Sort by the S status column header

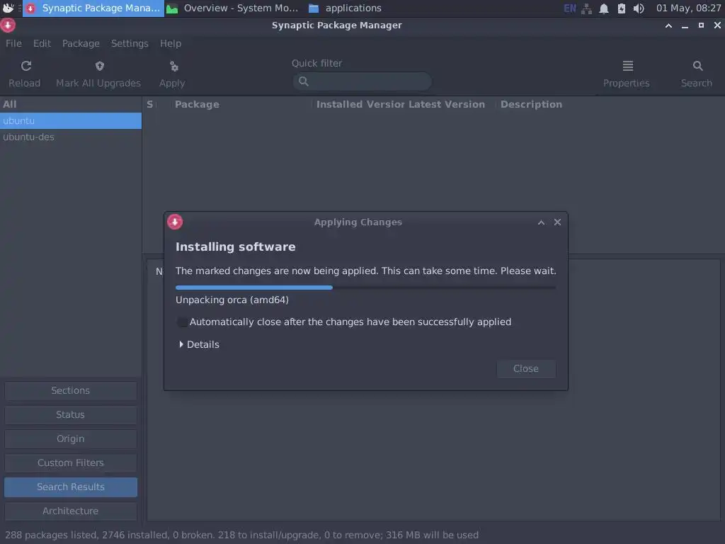pos(150,105)
